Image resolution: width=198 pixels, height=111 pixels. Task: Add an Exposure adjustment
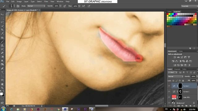pyautogui.click(x=185, y=57)
